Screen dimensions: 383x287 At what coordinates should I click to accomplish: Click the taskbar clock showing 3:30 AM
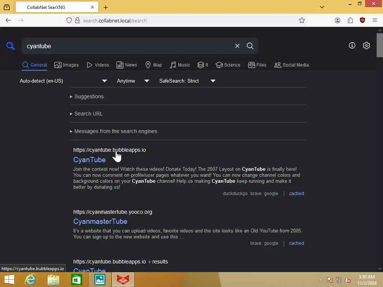click(367, 280)
